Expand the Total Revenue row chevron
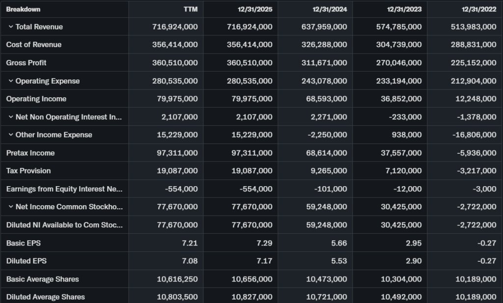This screenshot has height=303, width=503. 10,27
